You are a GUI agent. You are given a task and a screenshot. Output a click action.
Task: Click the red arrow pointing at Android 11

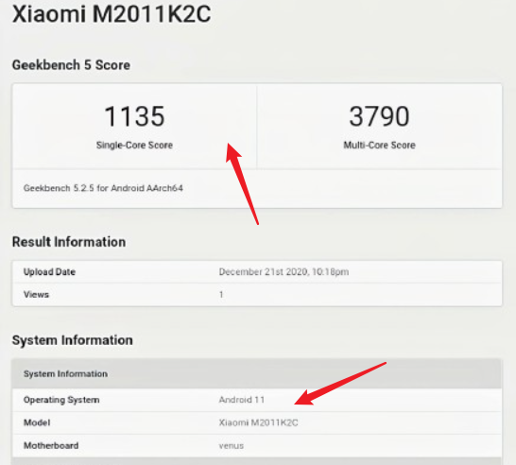[339, 384]
